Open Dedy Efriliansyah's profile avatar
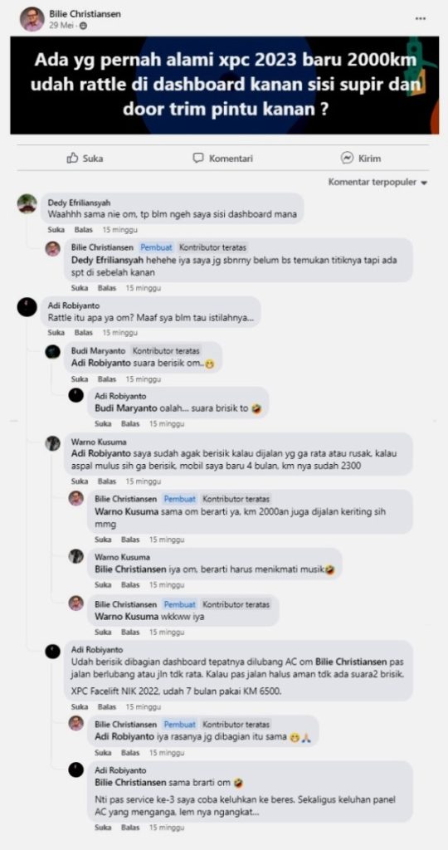The height and width of the screenshot is (850, 448). click(27, 204)
